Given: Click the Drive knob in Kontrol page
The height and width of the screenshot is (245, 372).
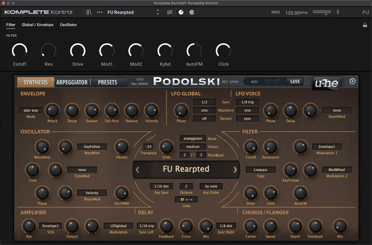Looking at the screenshot, I should [x=78, y=51].
